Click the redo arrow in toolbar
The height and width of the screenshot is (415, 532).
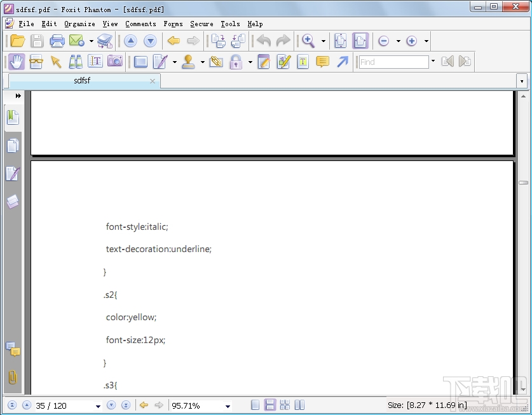[x=283, y=41]
